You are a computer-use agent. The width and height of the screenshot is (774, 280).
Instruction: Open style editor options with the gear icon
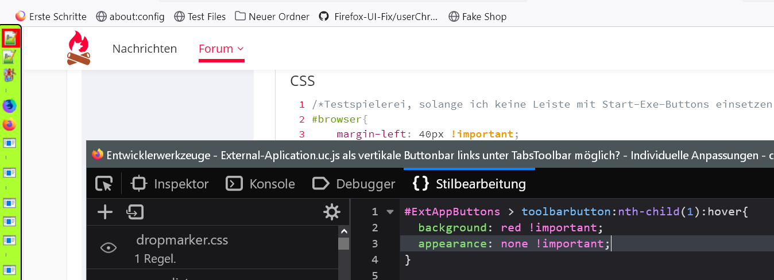pyautogui.click(x=332, y=212)
